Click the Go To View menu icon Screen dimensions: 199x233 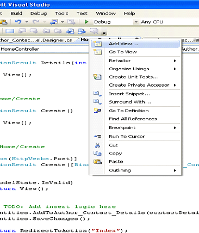tap(97, 52)
